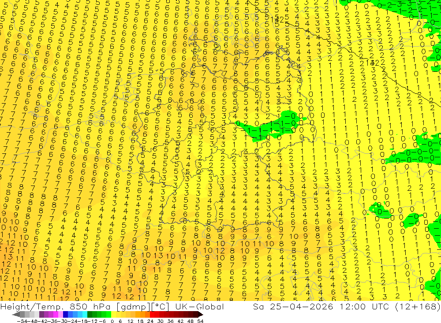Select the dark blue legend swatch above -30
The height and width of the screenshot is (323, 441).
(66, 315)
